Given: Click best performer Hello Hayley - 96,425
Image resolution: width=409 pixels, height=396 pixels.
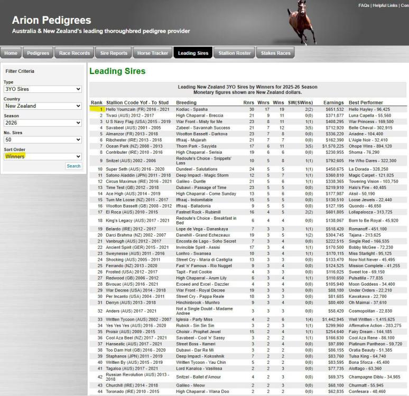Looking at the screenshot, I should [x=369, y=109].
